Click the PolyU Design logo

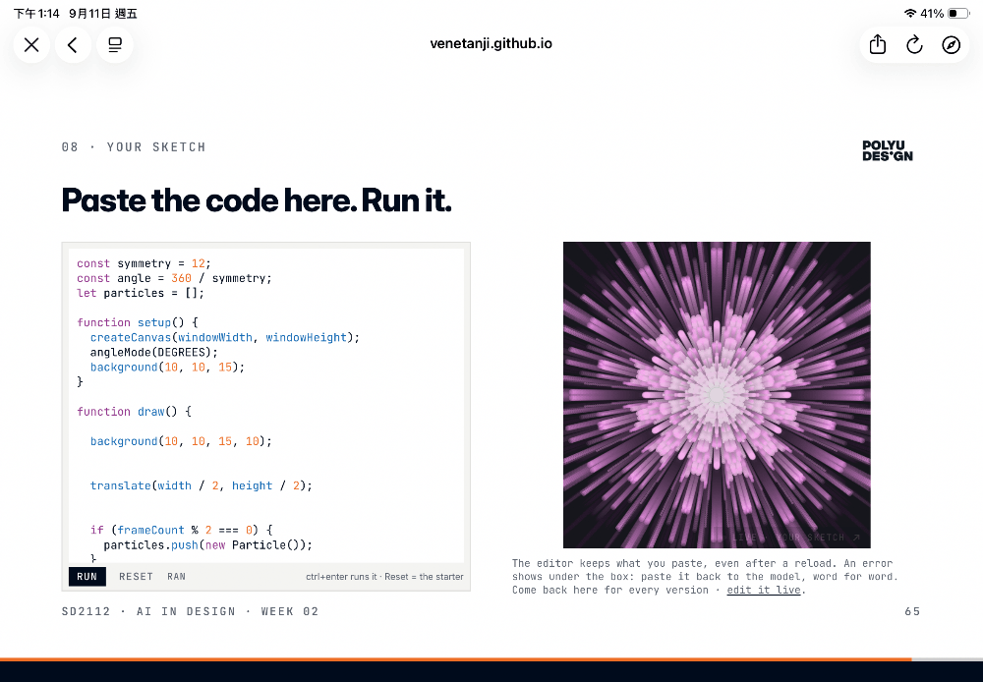tap(887, 151)
